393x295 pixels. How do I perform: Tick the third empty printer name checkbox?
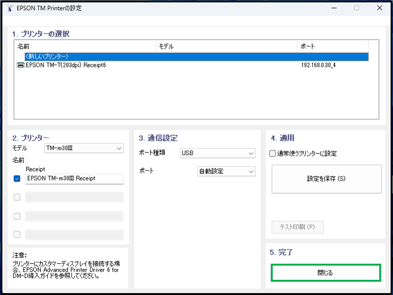17,216
